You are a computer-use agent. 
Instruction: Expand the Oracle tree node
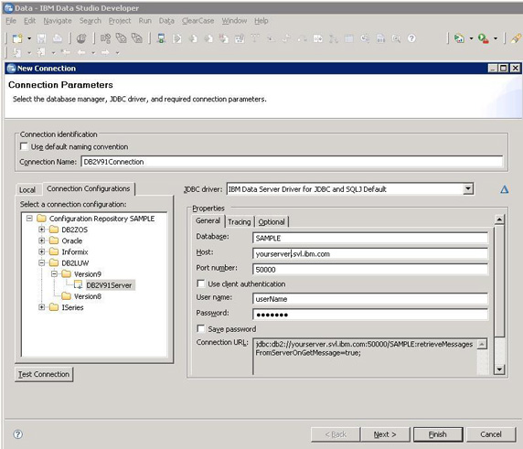tap(42, 241)
